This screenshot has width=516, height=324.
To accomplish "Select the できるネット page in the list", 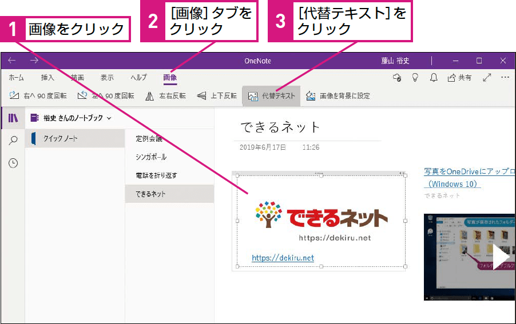I will coord(169,194).
